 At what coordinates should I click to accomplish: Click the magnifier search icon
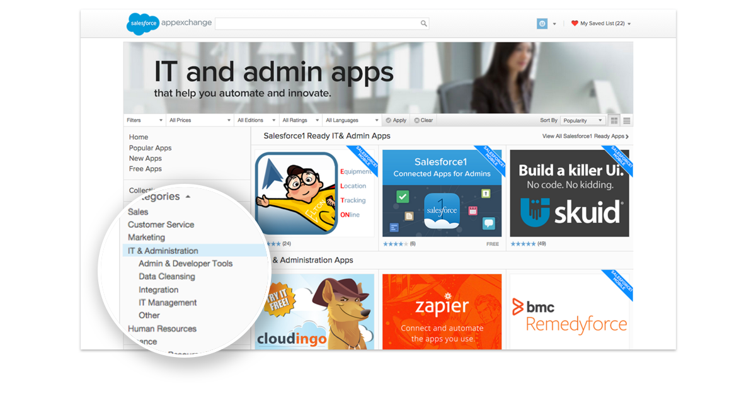point(424,24)
